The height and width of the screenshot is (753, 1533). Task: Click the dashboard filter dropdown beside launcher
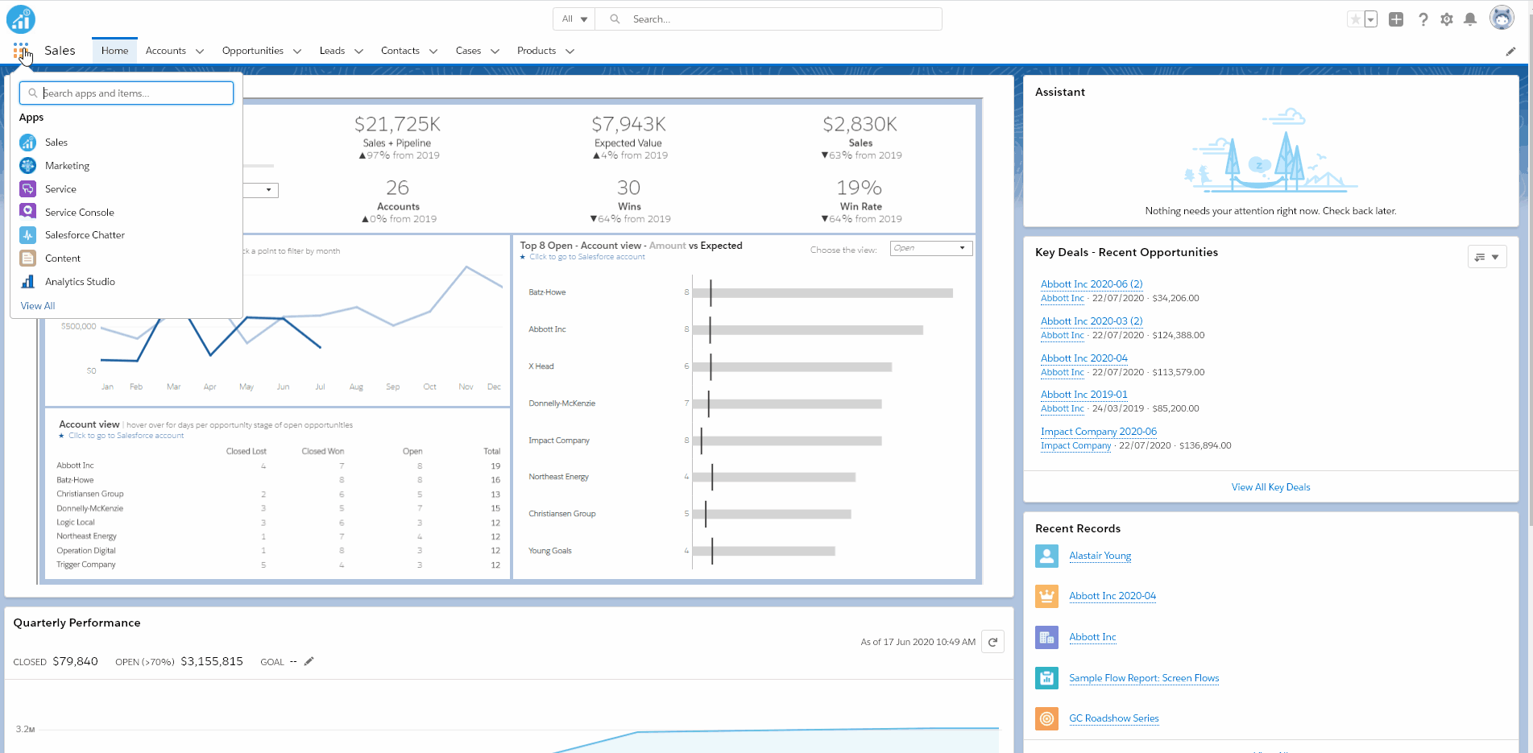tap(261, 190)
